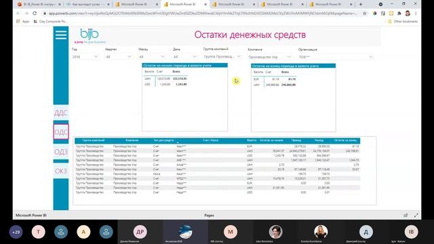Select the participant avatar labeled A
Image resolution: width=434 pixels, height=244 pixels.
(83, 232)
